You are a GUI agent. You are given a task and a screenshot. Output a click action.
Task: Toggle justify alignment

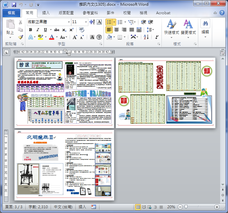[132, 30]
